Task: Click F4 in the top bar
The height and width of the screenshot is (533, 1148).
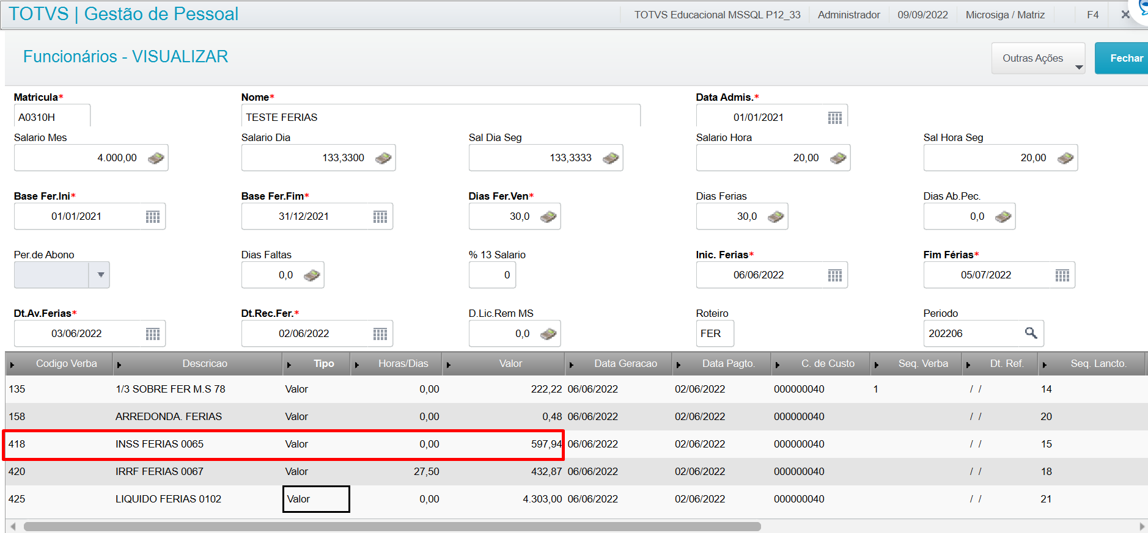Action: [1092, 15]
